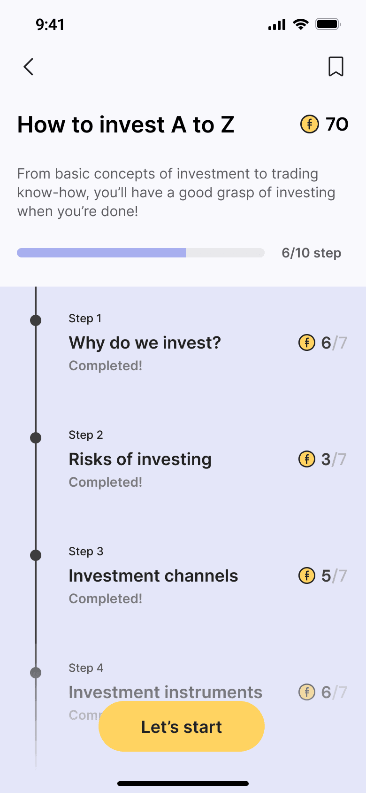
Task: Tap the coin icon for Step 3
Action: [x=307, y=575]
